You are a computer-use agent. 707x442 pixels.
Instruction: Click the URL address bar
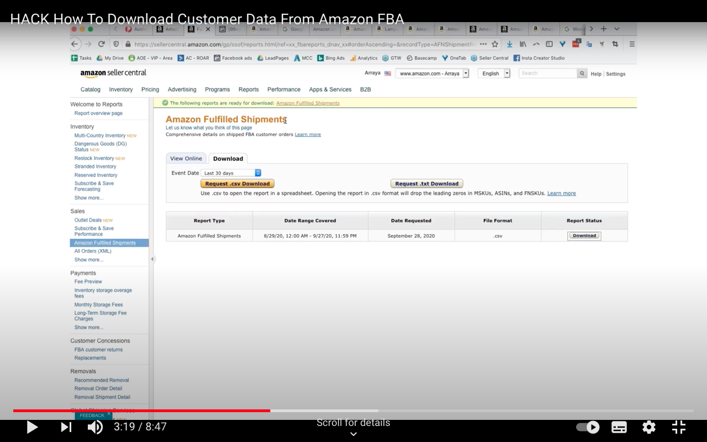[304, 44]
